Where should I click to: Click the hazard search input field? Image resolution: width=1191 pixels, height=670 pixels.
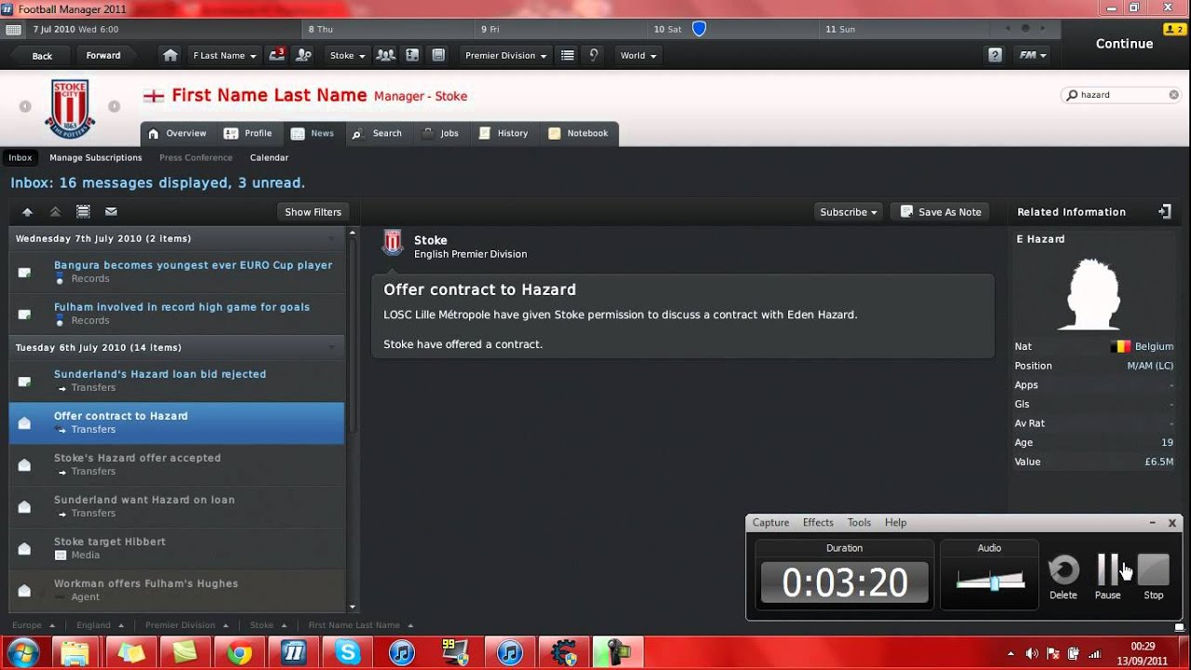pos(1123,95)
